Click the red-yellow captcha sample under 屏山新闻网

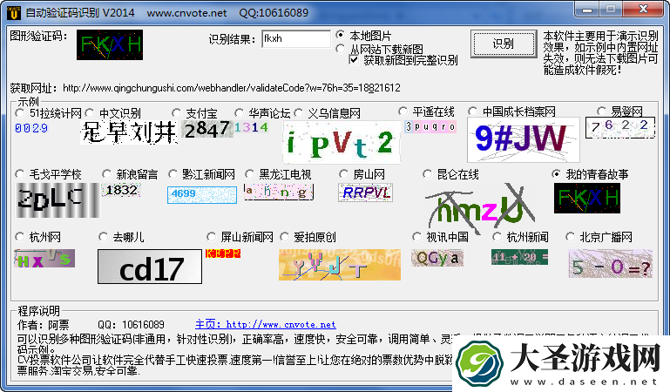[x=223, y=253]
